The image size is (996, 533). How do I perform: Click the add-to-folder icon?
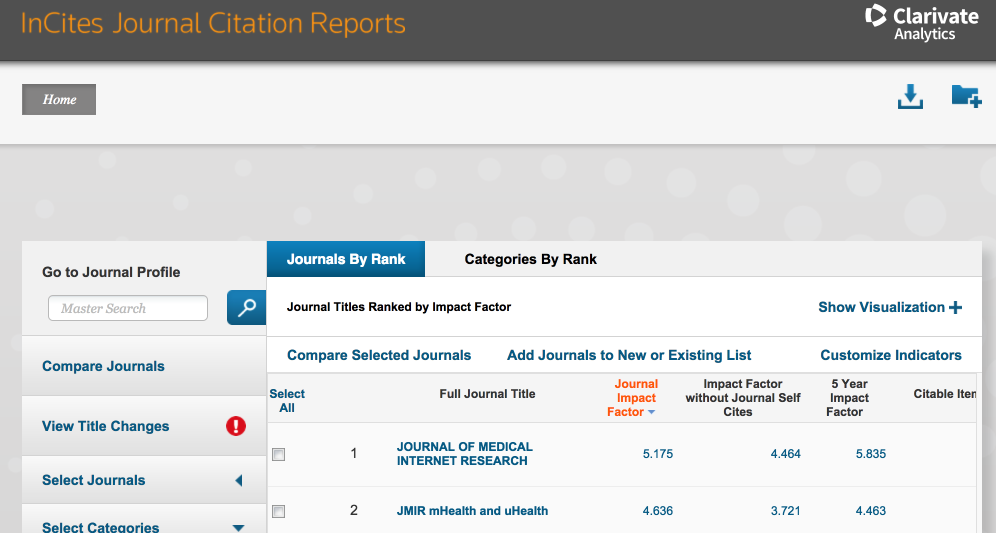coord(966,96)
